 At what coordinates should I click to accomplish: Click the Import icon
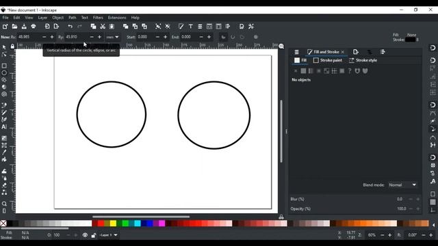point(47,27)
